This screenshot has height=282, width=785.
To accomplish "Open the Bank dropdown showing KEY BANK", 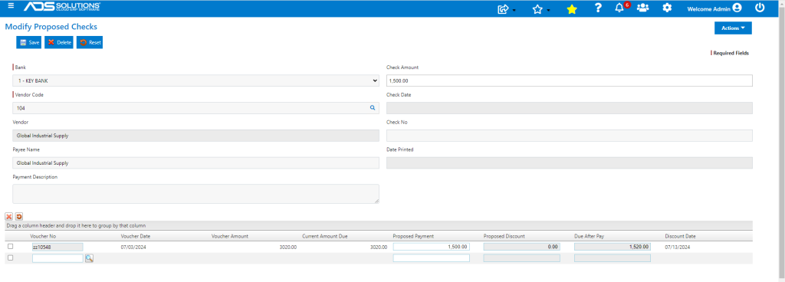I will click(x=195, y=80).
